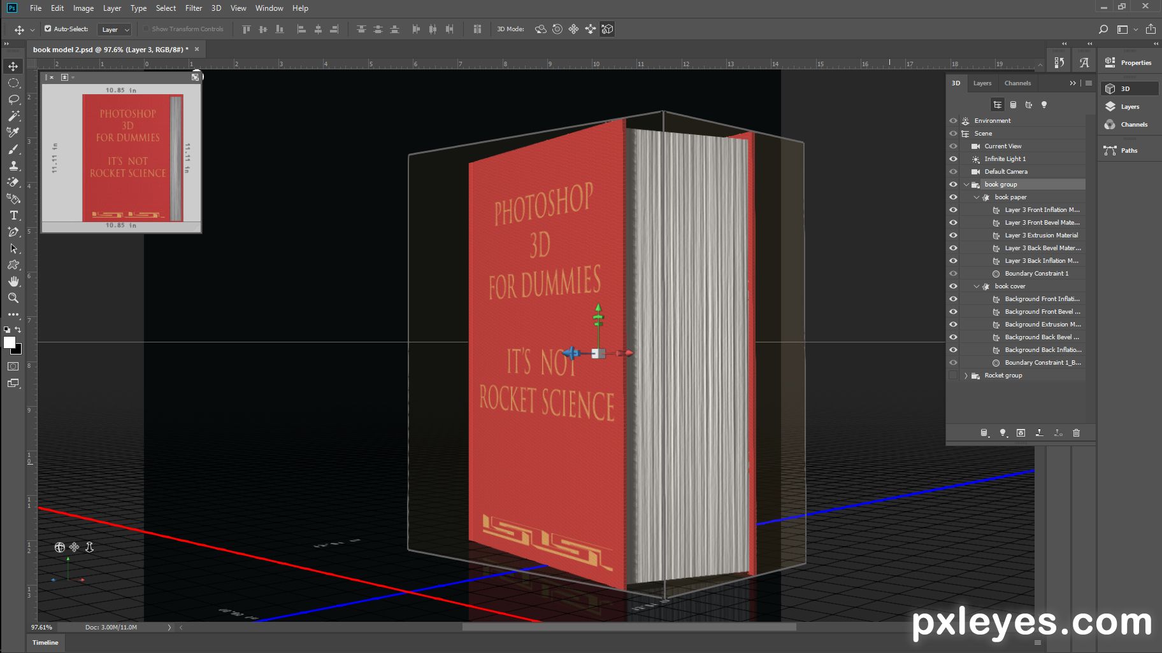Collapse 3D panel group with double arrows
The height and width of the screenshot is (653, 1162).
coord(1073,83)
